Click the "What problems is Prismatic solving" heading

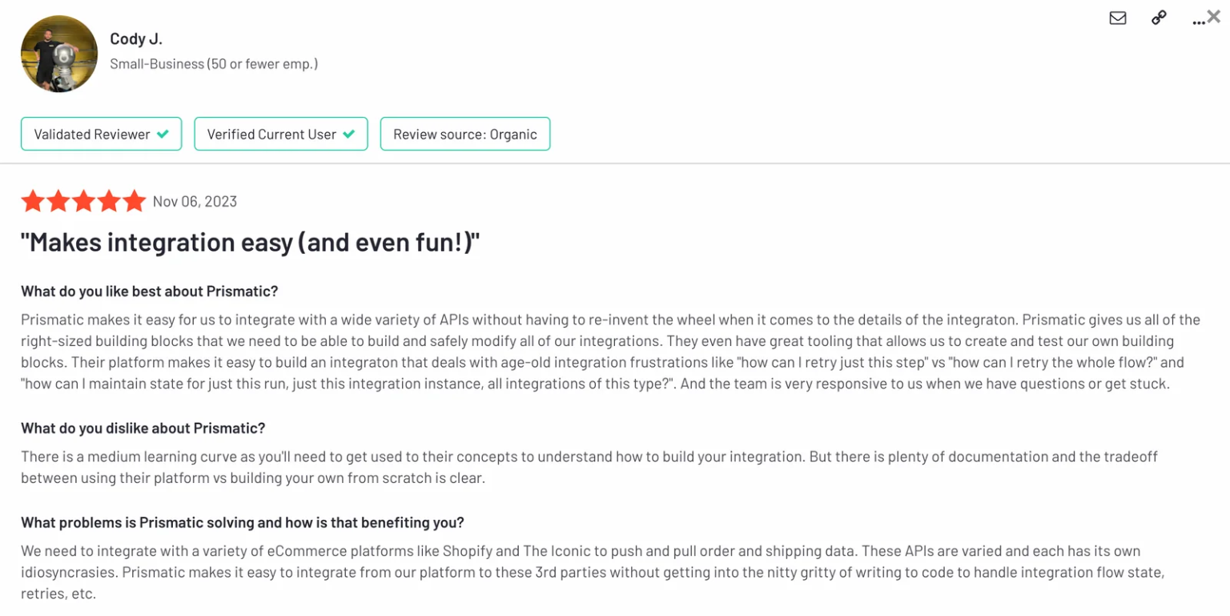[243, 523]
